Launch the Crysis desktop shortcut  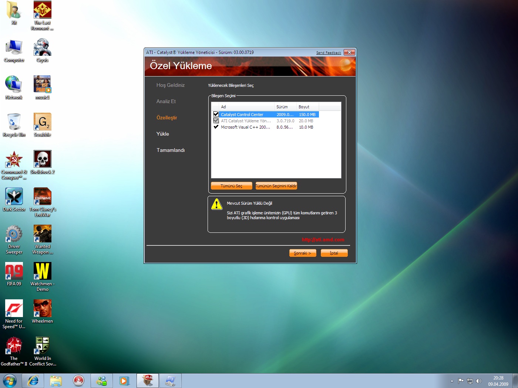coord(43,51)
